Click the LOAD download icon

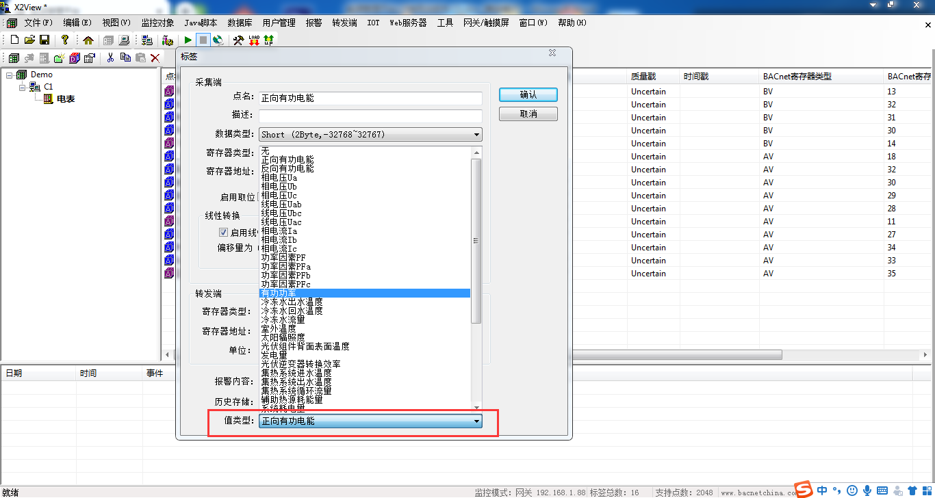[254, 40]
